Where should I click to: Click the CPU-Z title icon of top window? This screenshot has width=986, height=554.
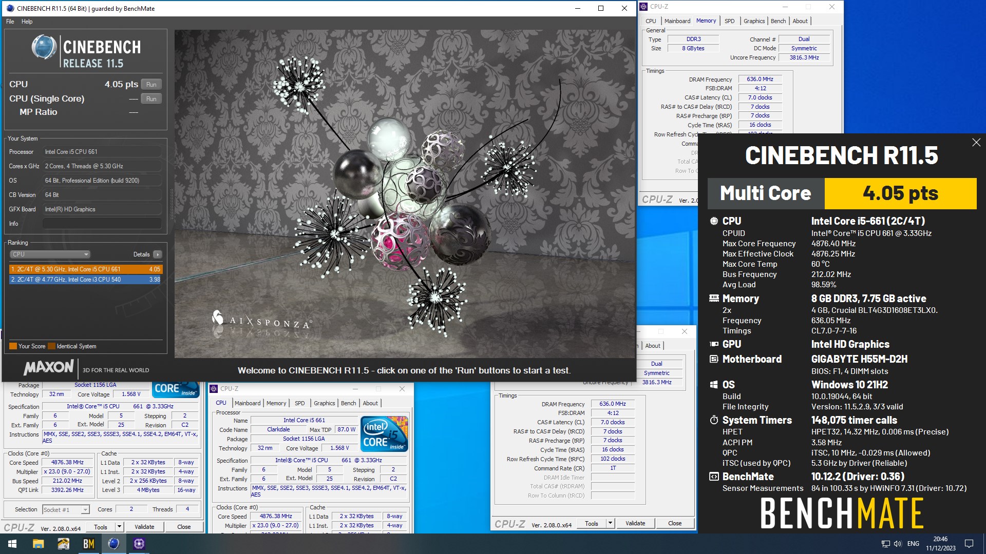pyautogui.click(x=643, y=7)
